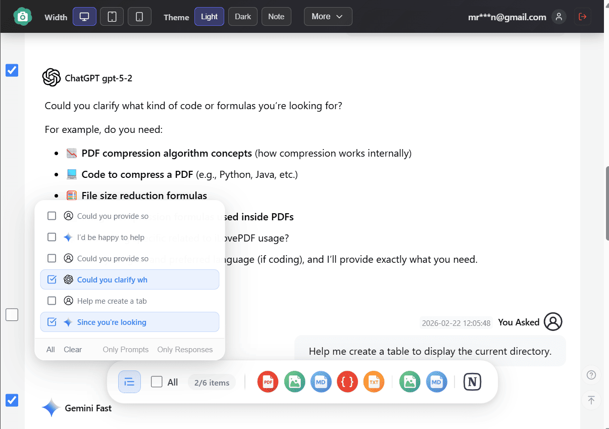Viewport: 609px width, 429px height.
Task: Export as JSON using curly braces icon
Action: tap(347, 382)
